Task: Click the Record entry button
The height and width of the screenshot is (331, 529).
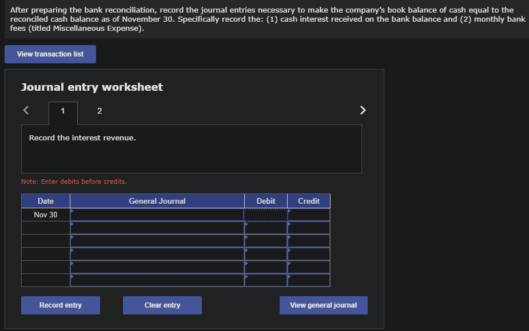Action: [x=60, y=305]
